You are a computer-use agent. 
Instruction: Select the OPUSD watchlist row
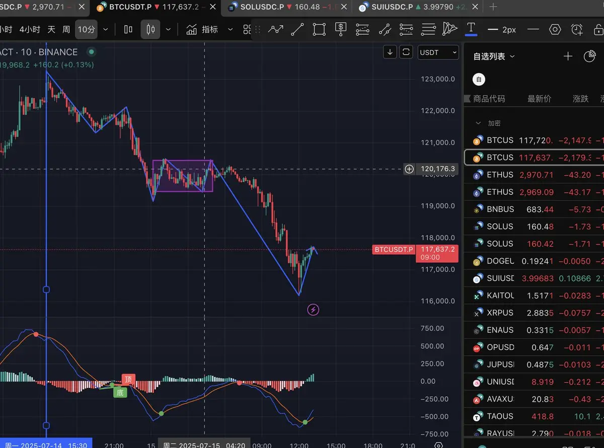click(x=534, y=347)
